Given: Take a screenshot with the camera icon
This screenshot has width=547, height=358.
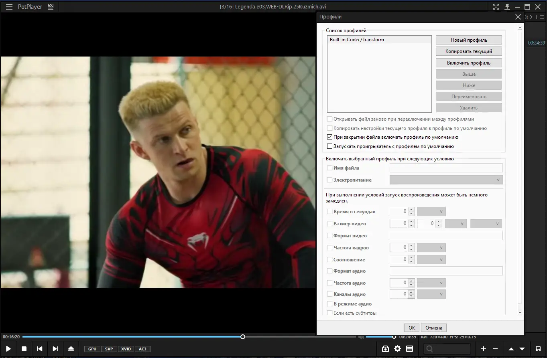Looking at the screenshot, I should coord(385,349).
